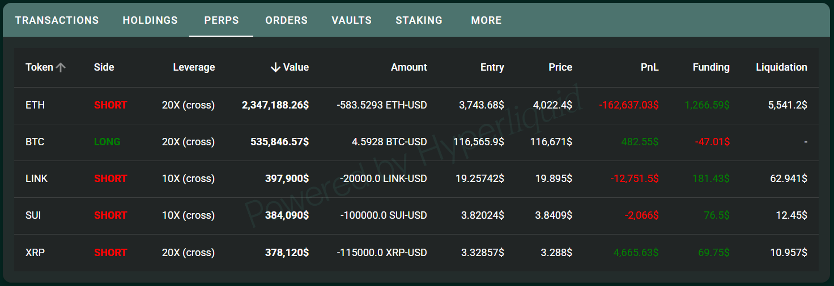Select the ETH token row name
The height and width of the screenshot is (286, 834).
click(35, 105)
